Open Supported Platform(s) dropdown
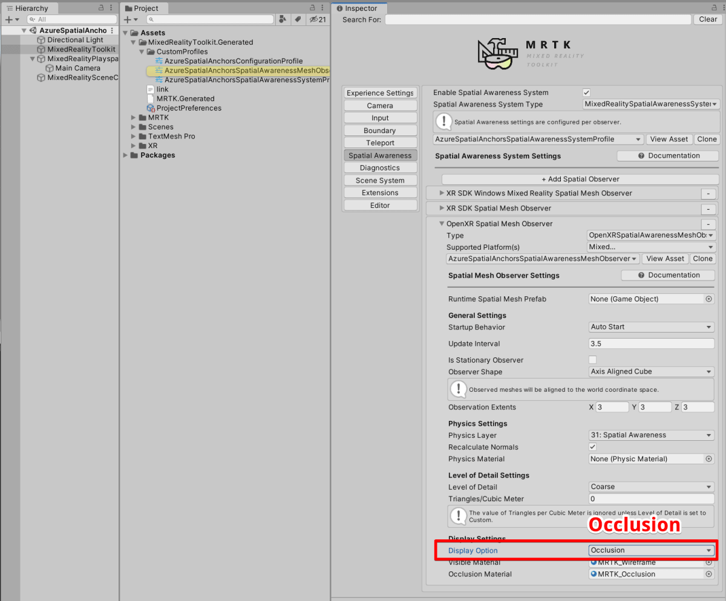Image resolution: width=726 pixels, height=601 pixels. (x=652, y=247)
